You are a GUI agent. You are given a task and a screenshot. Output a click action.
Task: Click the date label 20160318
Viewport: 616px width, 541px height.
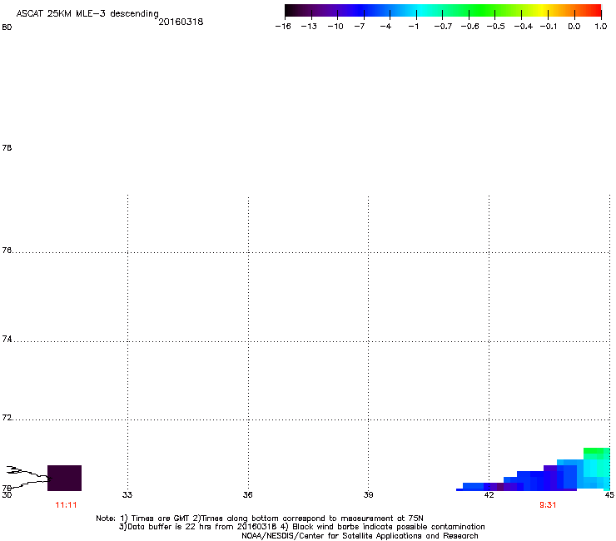181,22
